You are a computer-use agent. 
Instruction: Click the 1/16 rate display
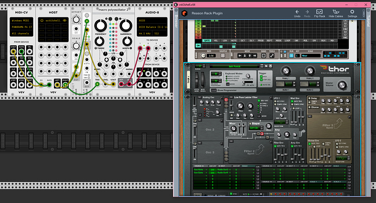coord(211,56)
